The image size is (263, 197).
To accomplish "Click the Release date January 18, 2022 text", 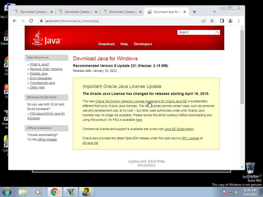I will [x=95, y=71].
